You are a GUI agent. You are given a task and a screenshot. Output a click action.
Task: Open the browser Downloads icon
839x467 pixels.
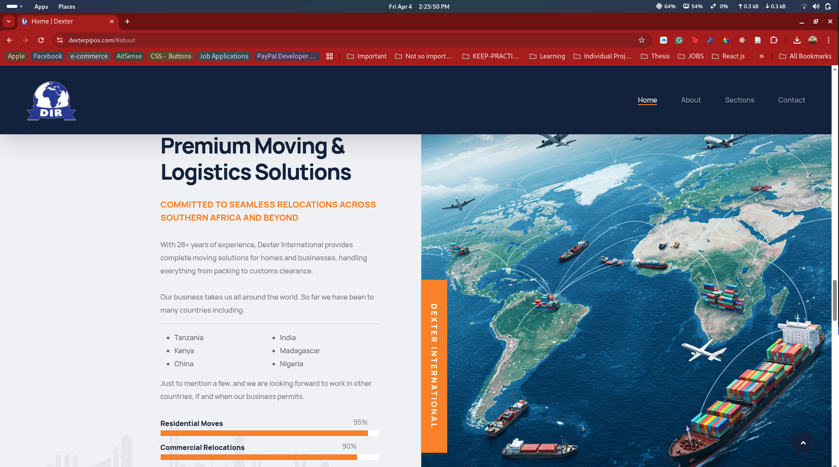point(797,40)
